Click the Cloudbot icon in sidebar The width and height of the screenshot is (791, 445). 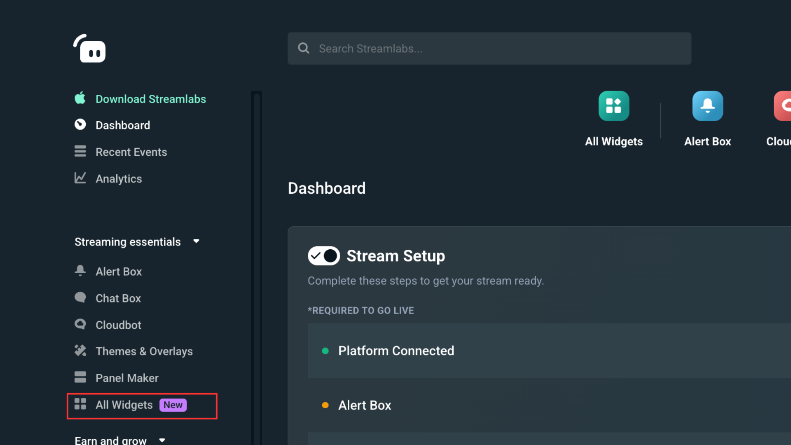click(x=80, y=324)
